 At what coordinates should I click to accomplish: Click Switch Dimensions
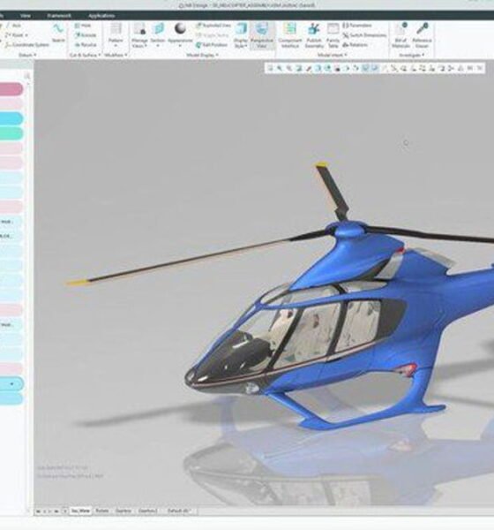tap(364, 34)
